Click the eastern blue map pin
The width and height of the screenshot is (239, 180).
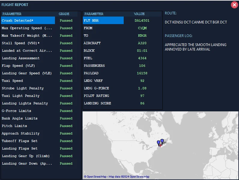162,141
